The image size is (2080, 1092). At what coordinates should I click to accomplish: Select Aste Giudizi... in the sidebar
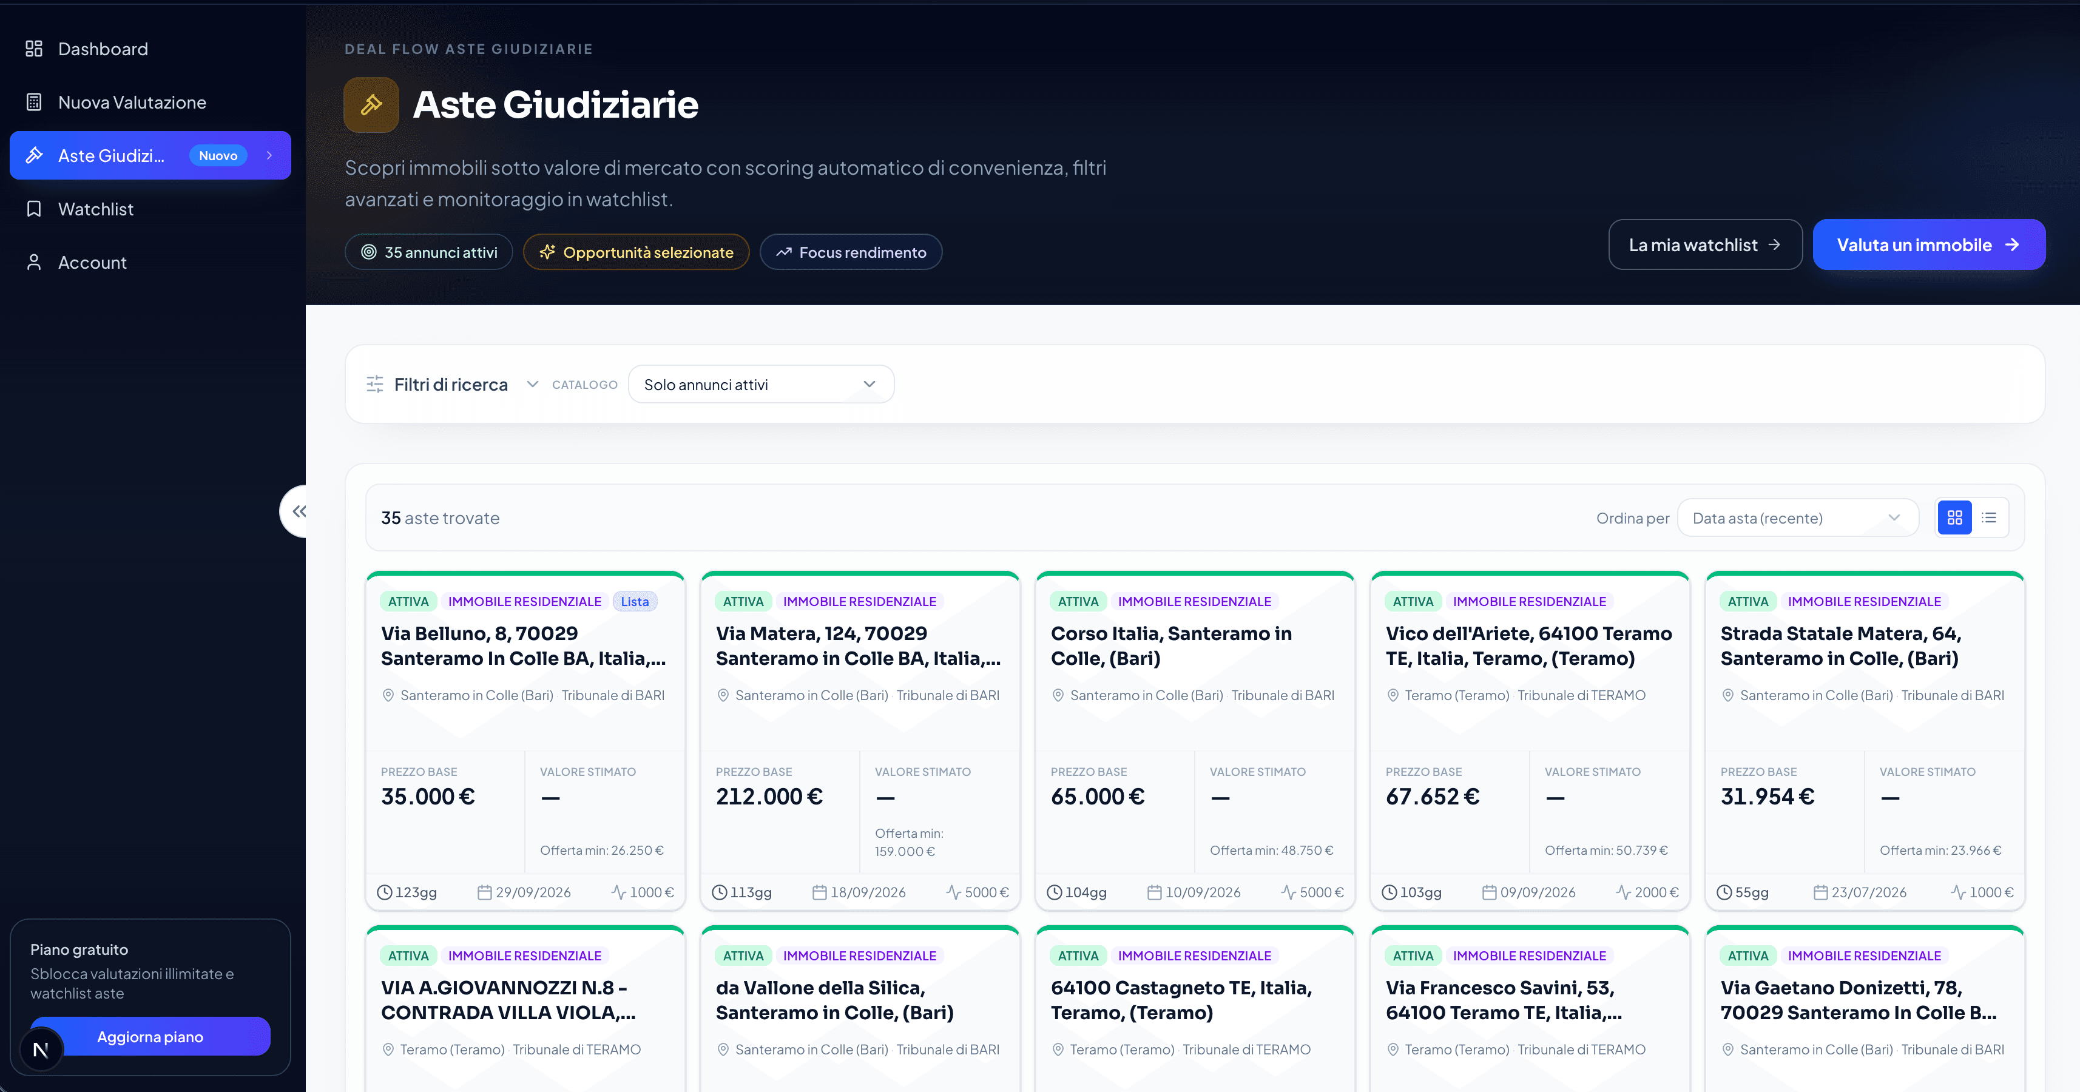click(150, 156)
